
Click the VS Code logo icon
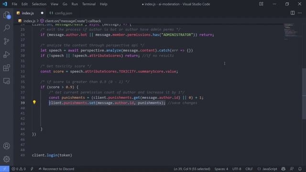(5, 4)
